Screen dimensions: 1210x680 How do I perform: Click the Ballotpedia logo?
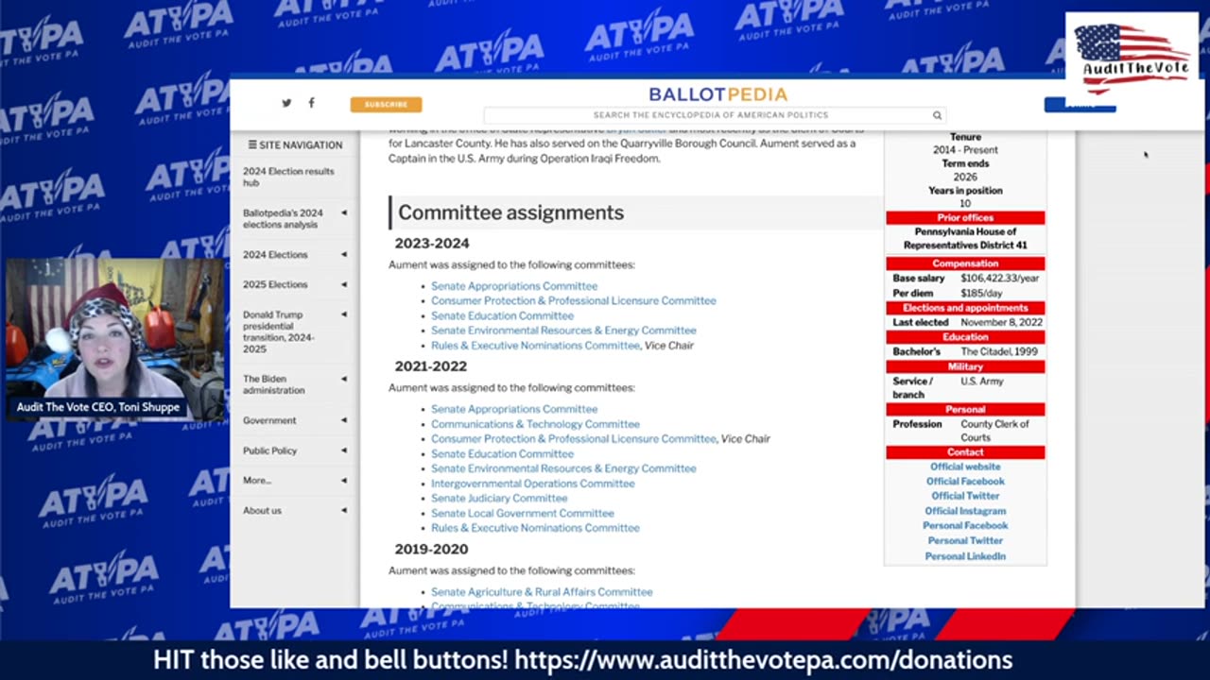717,94
